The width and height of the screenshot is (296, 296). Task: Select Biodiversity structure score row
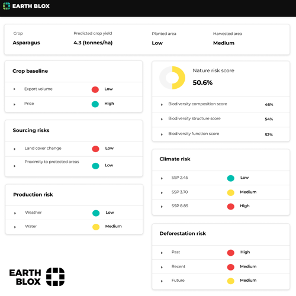pos(221,119)
